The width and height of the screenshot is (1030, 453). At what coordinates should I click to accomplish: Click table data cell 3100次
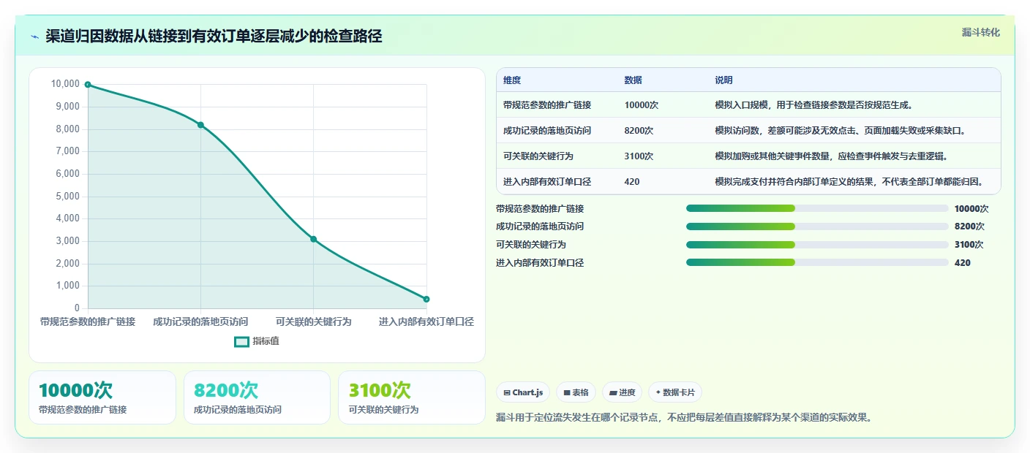[x=639, y=156]
